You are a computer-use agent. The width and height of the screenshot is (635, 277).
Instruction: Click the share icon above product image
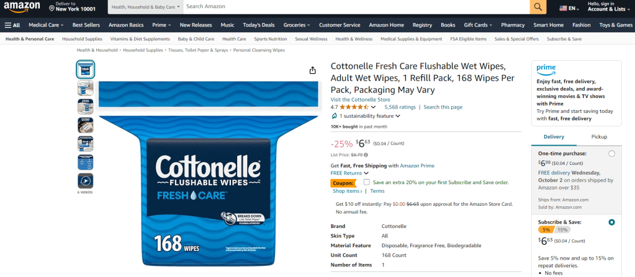tap(313, 70)
